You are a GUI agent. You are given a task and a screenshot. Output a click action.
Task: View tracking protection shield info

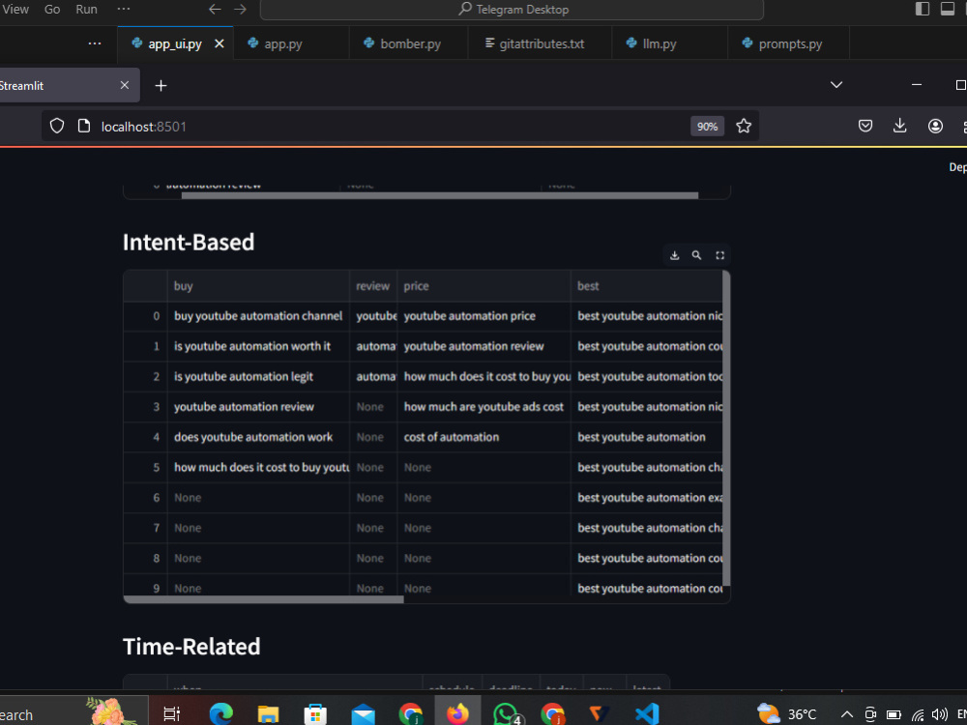(x=57, y=127)
